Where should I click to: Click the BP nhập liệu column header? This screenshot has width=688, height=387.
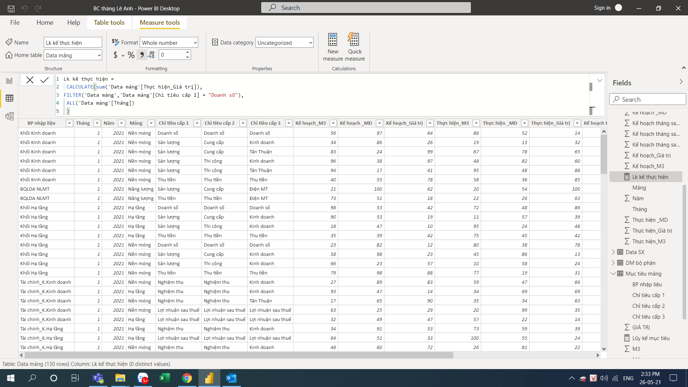(42, 123)
